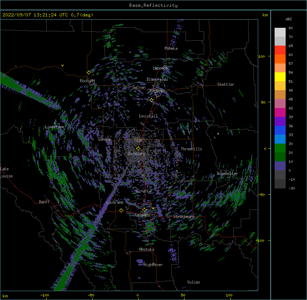Image resolution: width=307 pixels, height=300 pixels.
Task: Click the purple 39-36 dBZ legend swatch
Action: [x=280, y=121]
